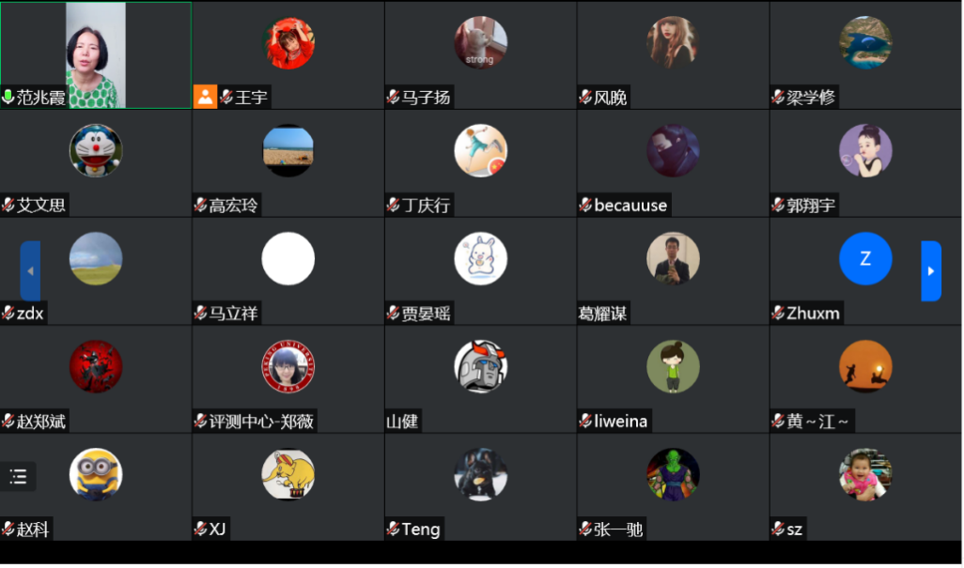Click the muted mic icon beside 梁学修

pos(778,97)
